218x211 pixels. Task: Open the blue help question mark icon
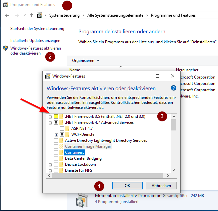[x=174, y=88]
